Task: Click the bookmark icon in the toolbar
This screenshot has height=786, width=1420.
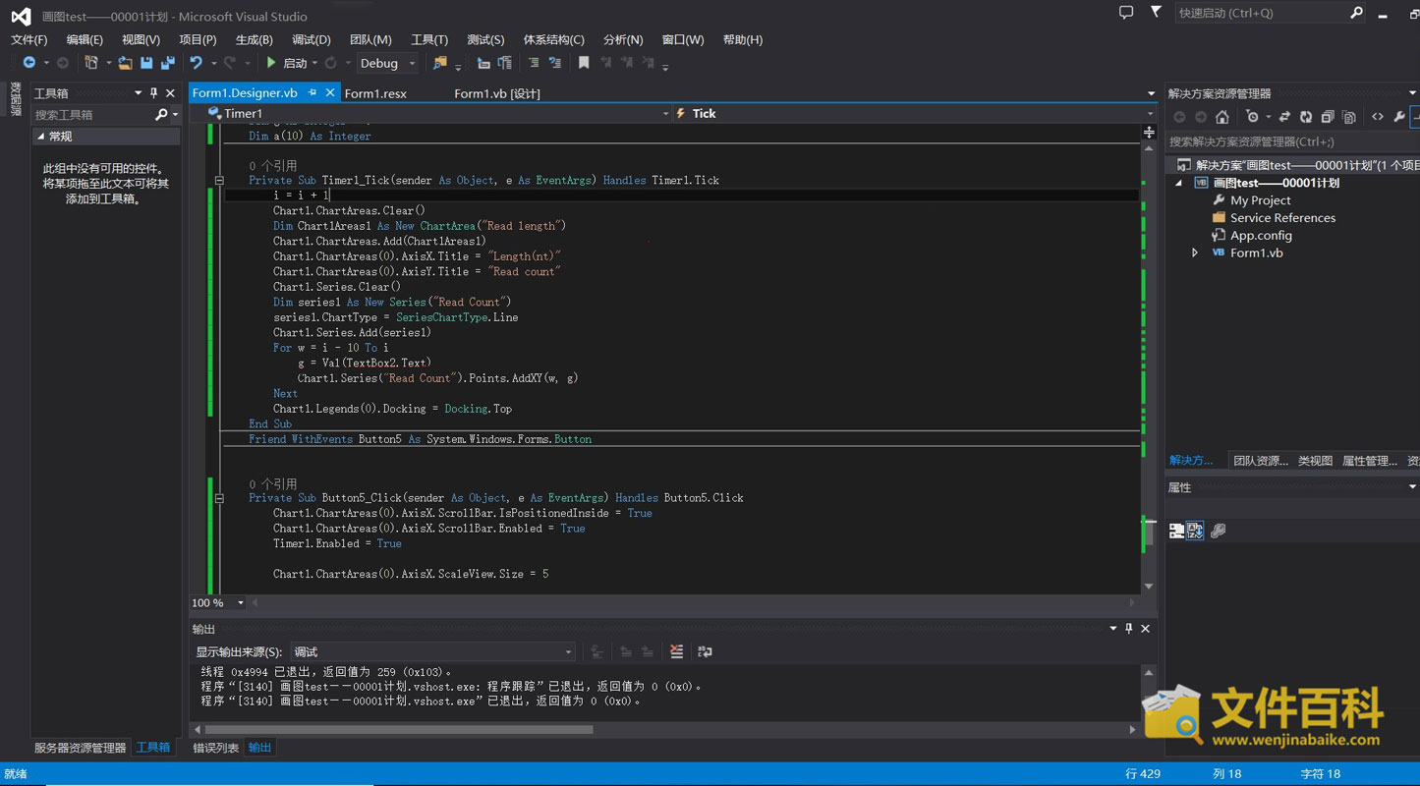Action: point(584,63)
